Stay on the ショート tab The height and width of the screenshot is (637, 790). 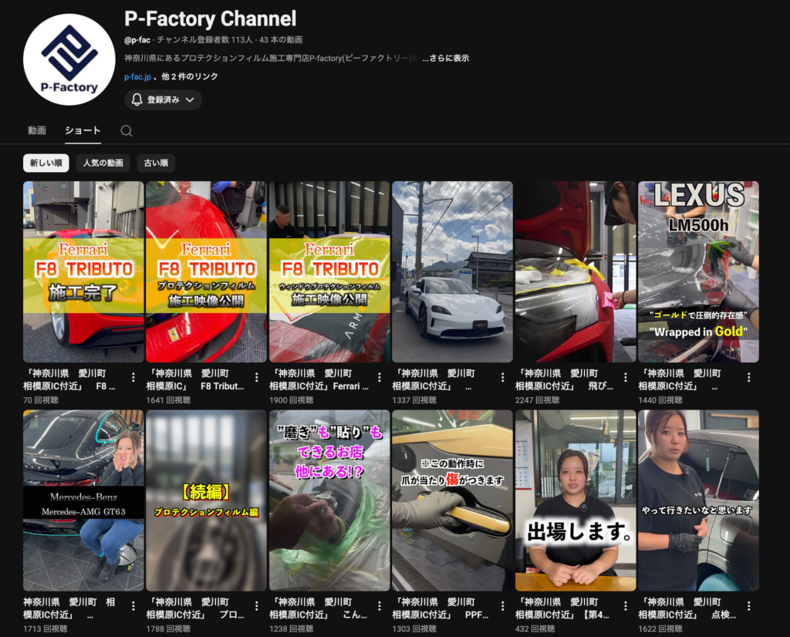tap(82, 131)
